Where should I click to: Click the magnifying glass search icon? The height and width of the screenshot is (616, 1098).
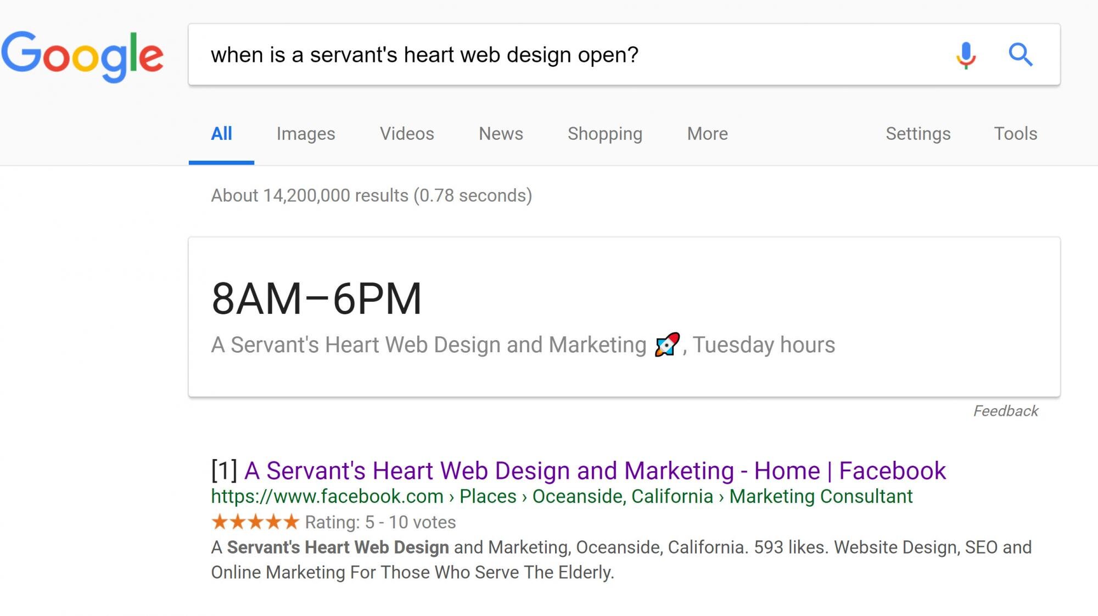[1021, 55]
